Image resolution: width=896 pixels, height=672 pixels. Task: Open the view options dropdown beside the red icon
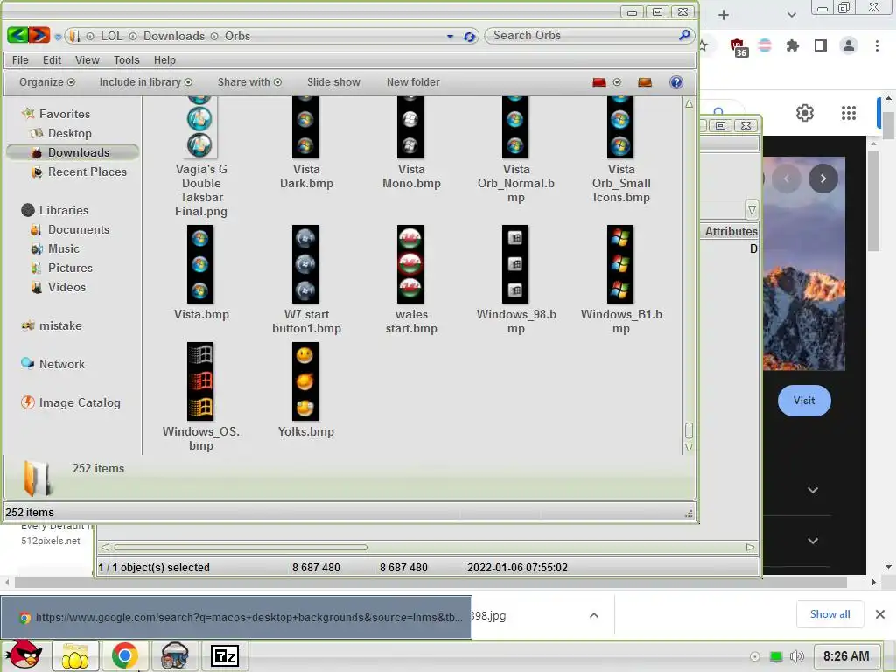(617, 82)
